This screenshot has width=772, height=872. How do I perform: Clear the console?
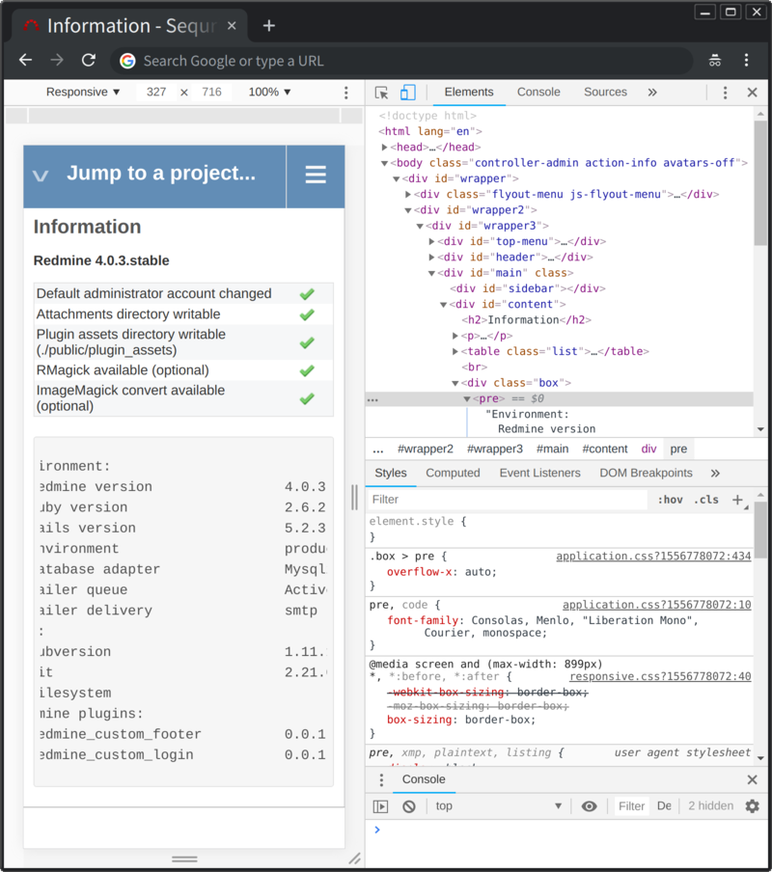point(409,805)
